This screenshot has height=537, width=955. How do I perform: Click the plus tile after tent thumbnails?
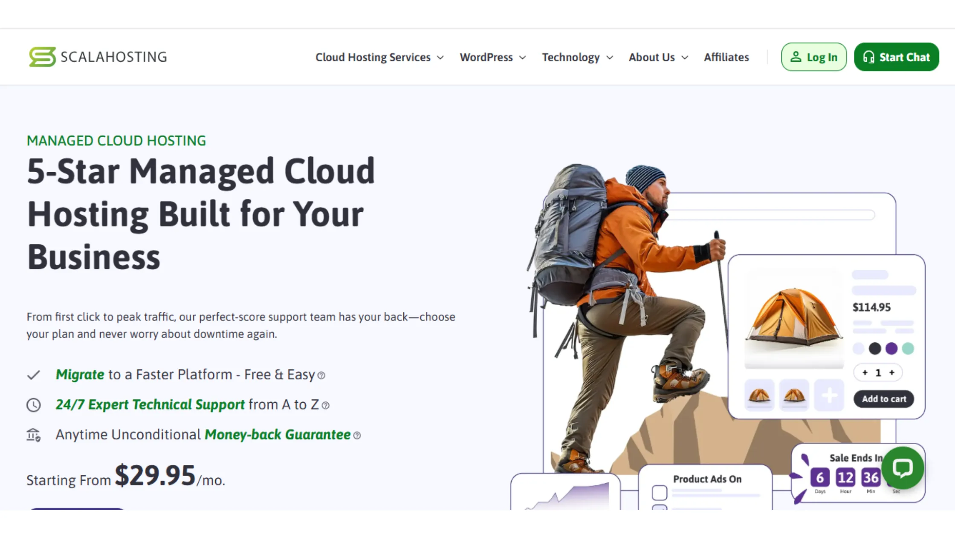[x=829, y=395]
